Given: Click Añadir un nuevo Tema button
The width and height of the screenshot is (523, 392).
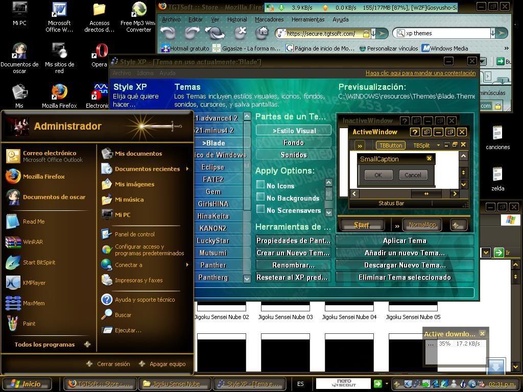Looking at the screenshot, I should 405,253.
